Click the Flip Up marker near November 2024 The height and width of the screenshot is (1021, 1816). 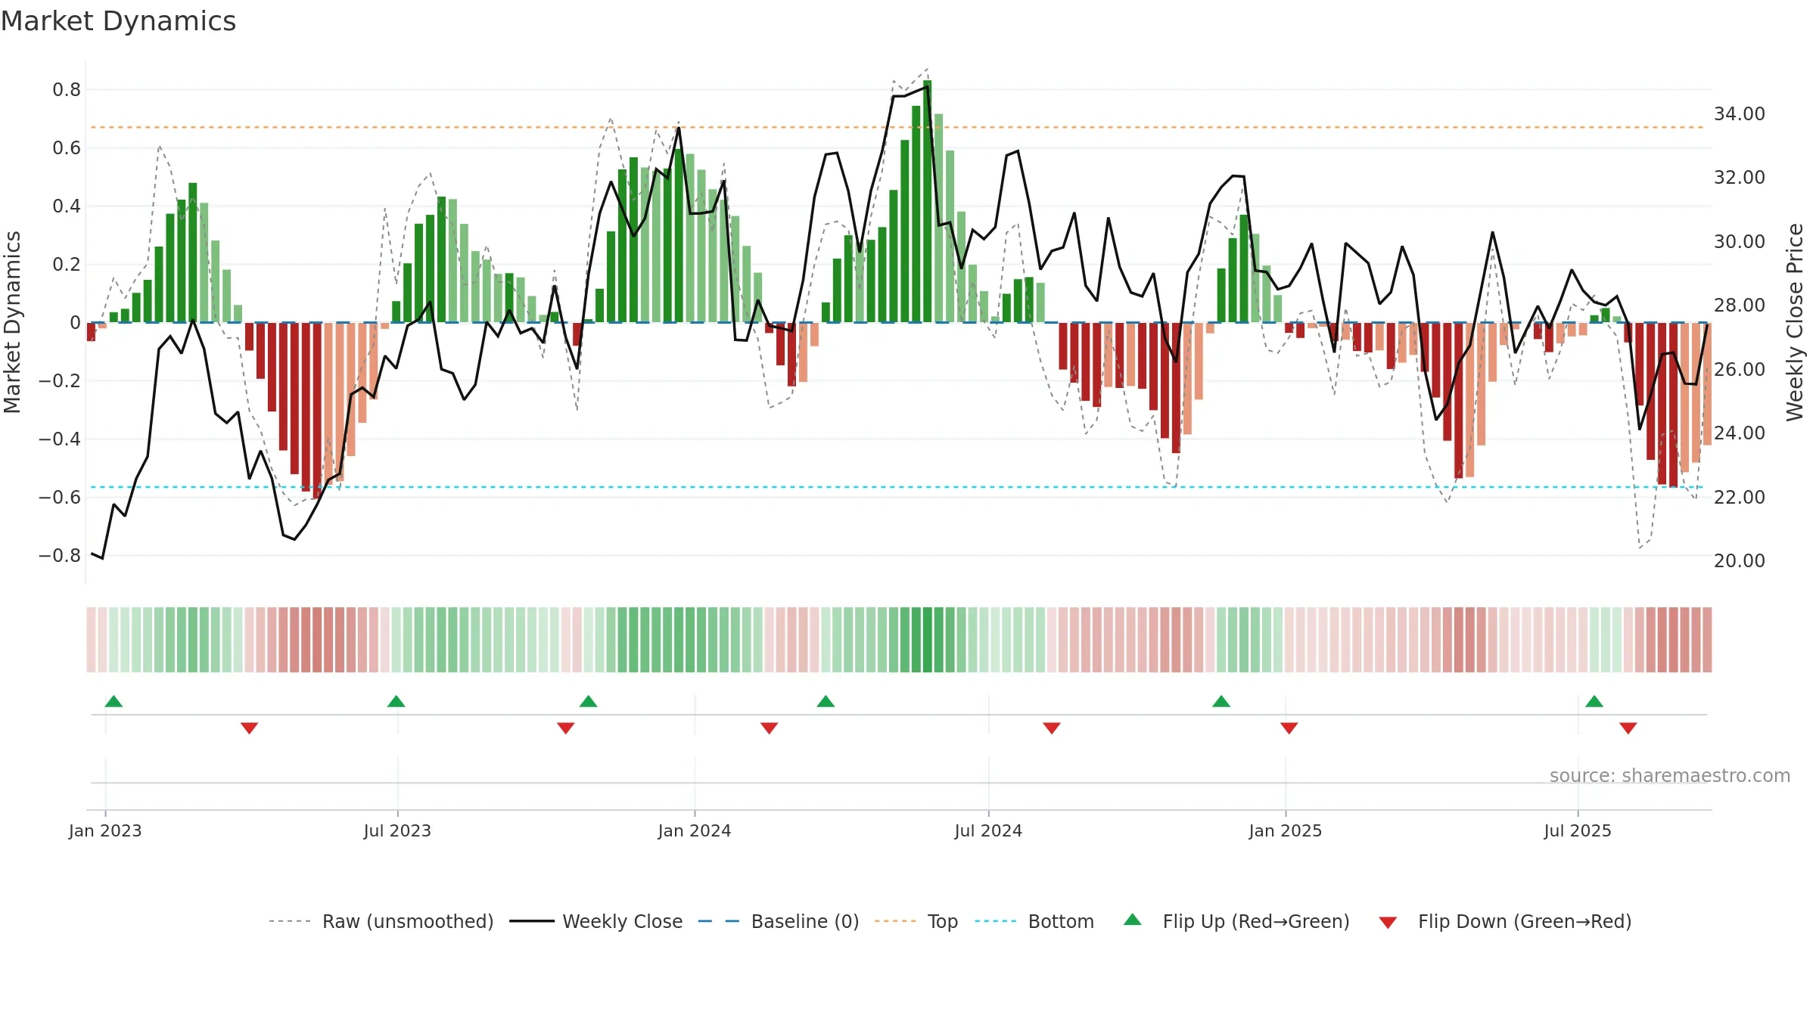(1221, 701)
